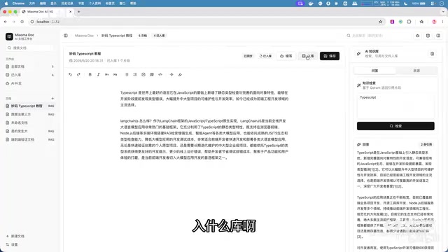Click the 续写 continue-writing button
The height and width of the screenshot is (252, 448).
pyautogui.click(x=286, y=56)
